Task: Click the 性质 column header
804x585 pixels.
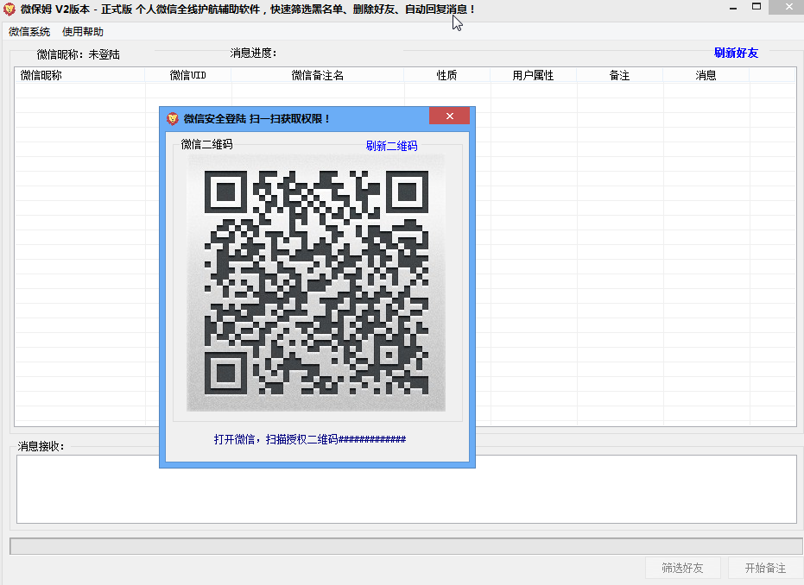Action: [x=446, y=75]
